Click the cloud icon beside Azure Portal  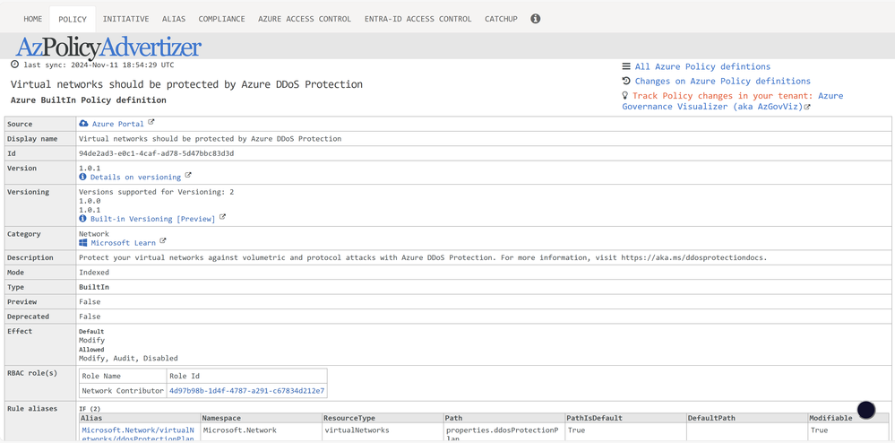[84, 124]
